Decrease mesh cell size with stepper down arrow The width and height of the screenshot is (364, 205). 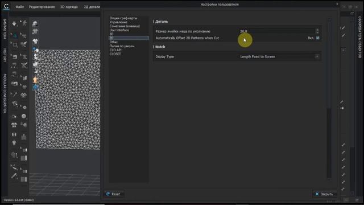pyautogui.click(x=317, y=32)
